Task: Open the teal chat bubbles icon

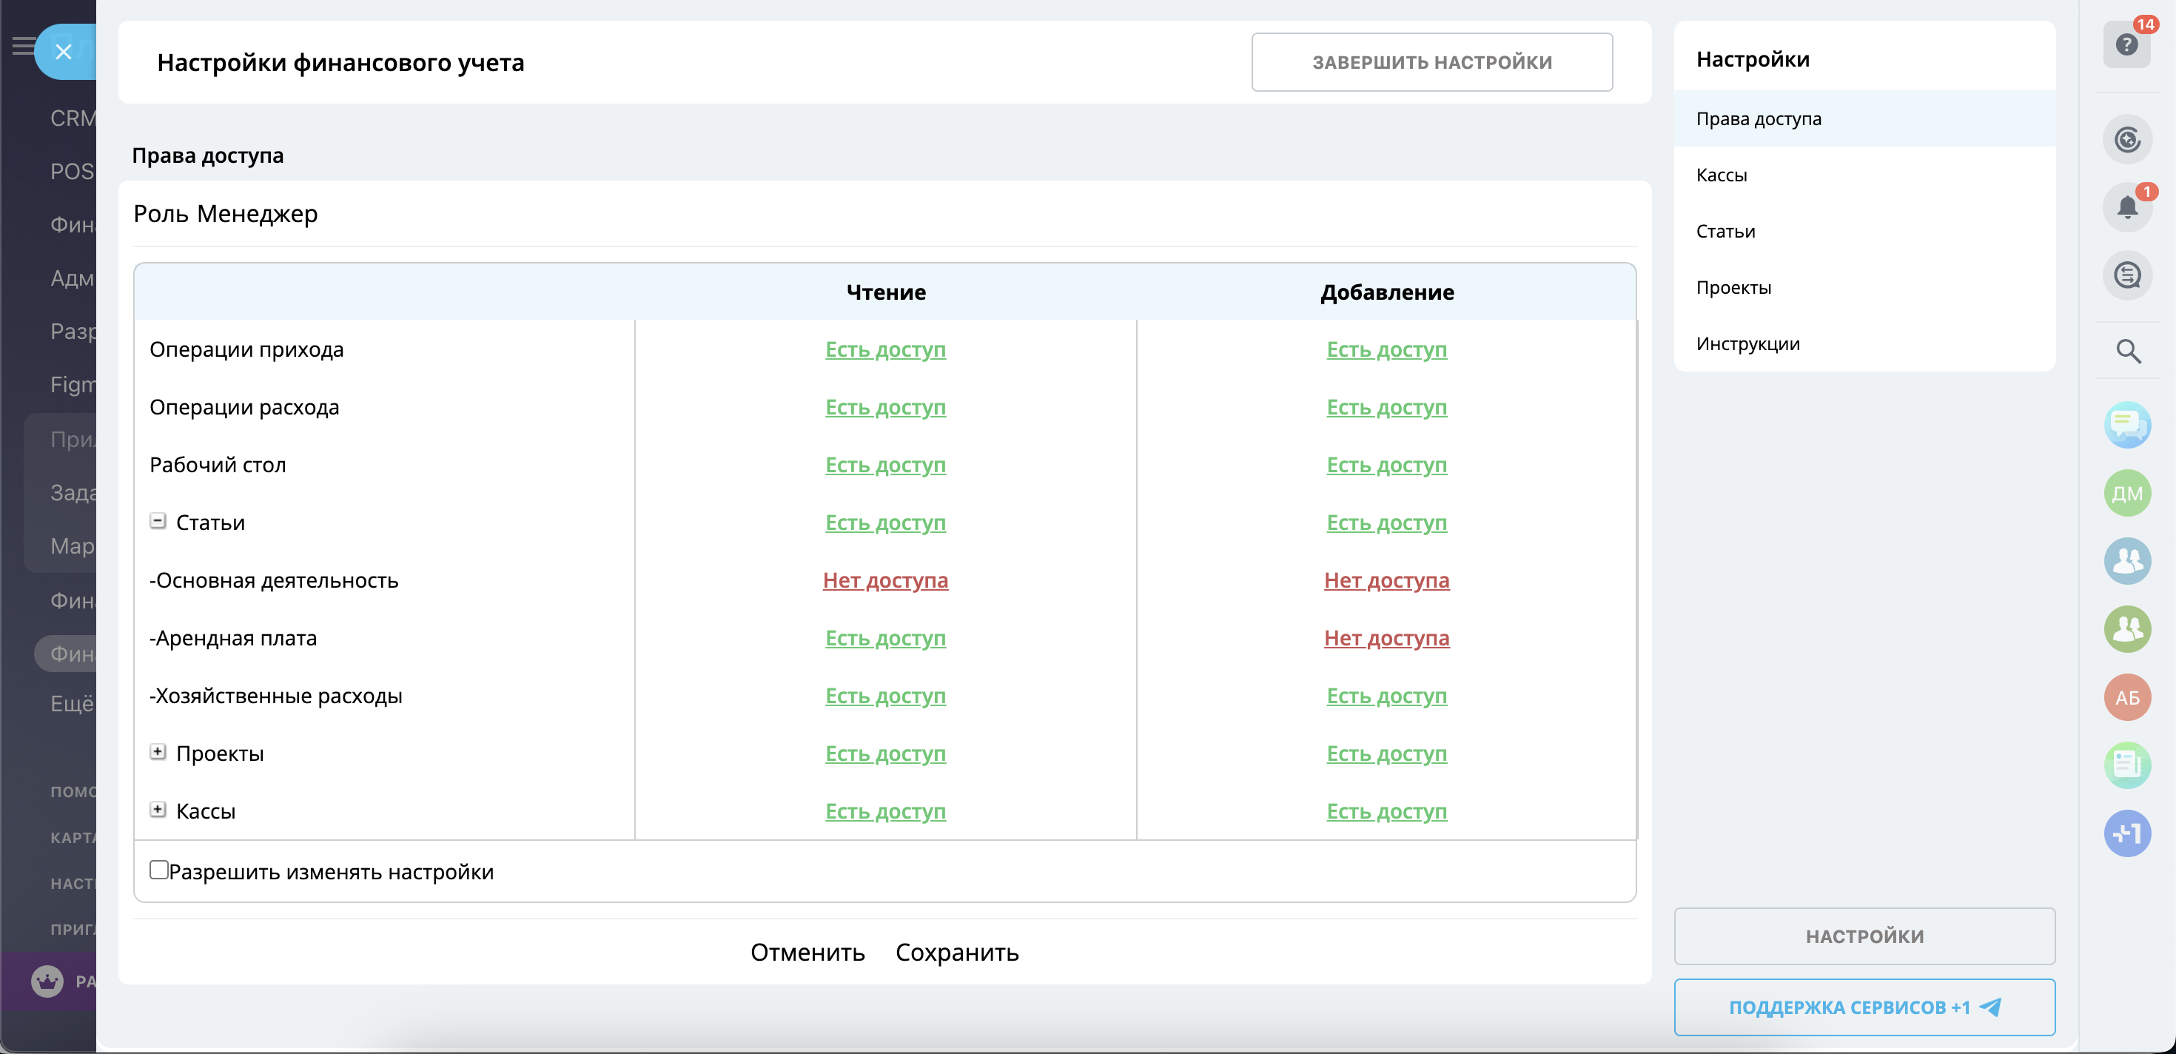Action: [2126, 425]
